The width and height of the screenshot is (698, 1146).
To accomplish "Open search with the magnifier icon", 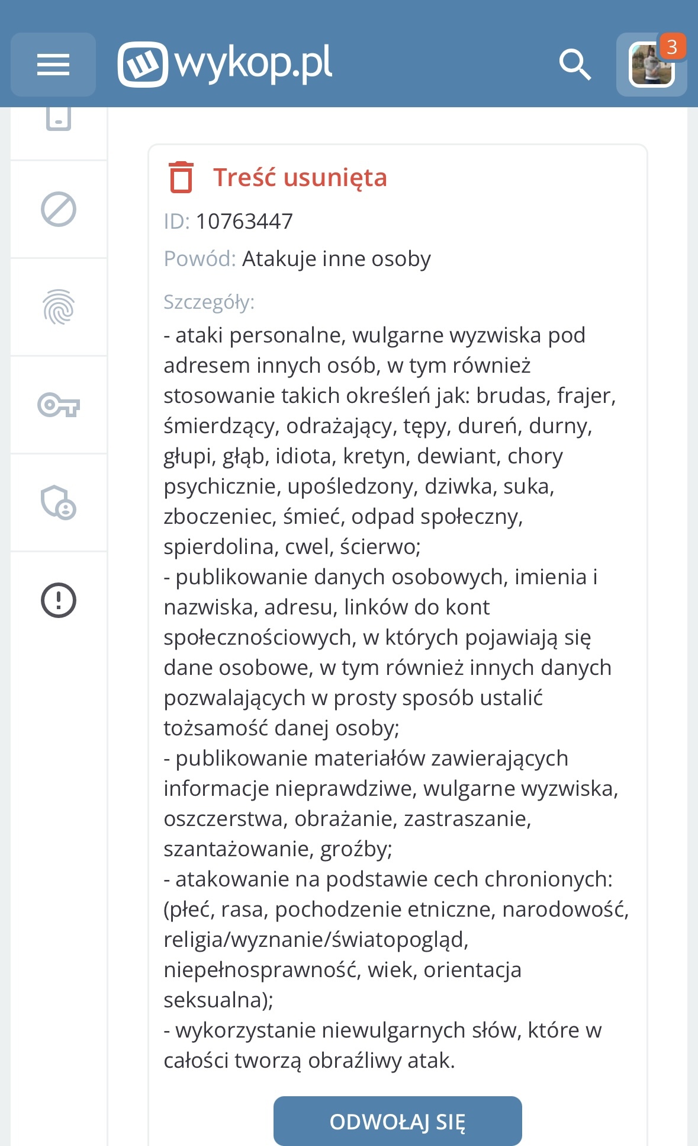I will tap(575, 64).
